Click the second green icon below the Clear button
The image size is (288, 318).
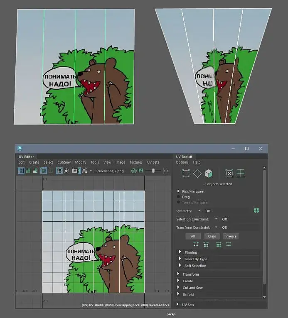coord(206,245)
